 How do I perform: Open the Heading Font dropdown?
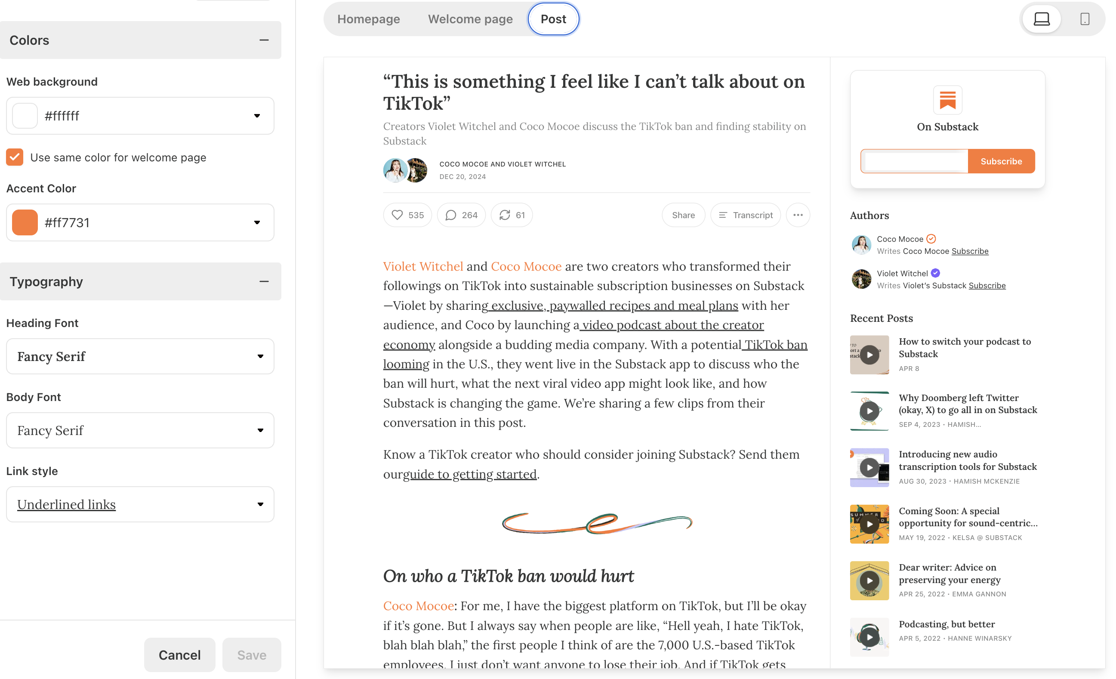pyautogui.click(x=140, y=356)
